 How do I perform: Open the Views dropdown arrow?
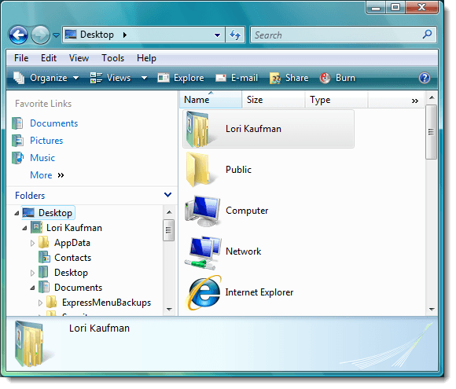click(x=144, y=78)
